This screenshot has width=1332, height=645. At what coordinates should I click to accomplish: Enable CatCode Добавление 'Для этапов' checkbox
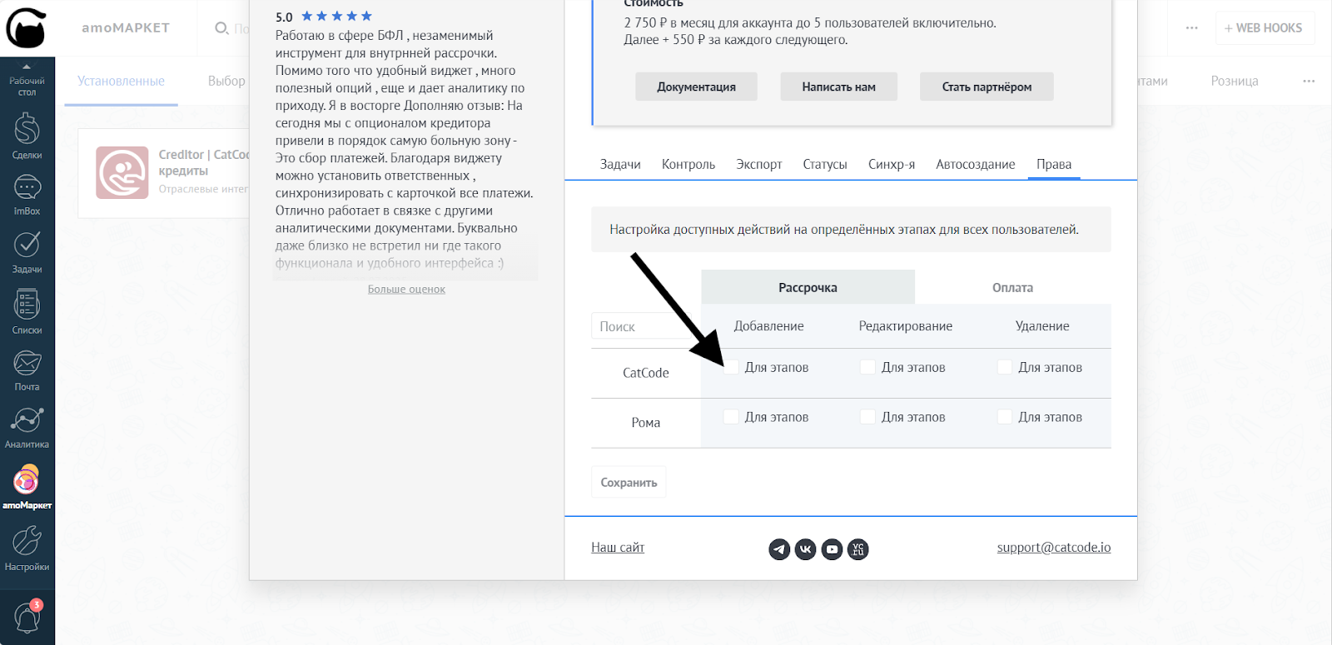tap(731, 367)
